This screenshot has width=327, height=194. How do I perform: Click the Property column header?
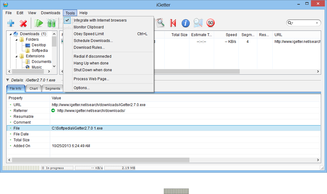pyautogui.click(x=28, y=98)
